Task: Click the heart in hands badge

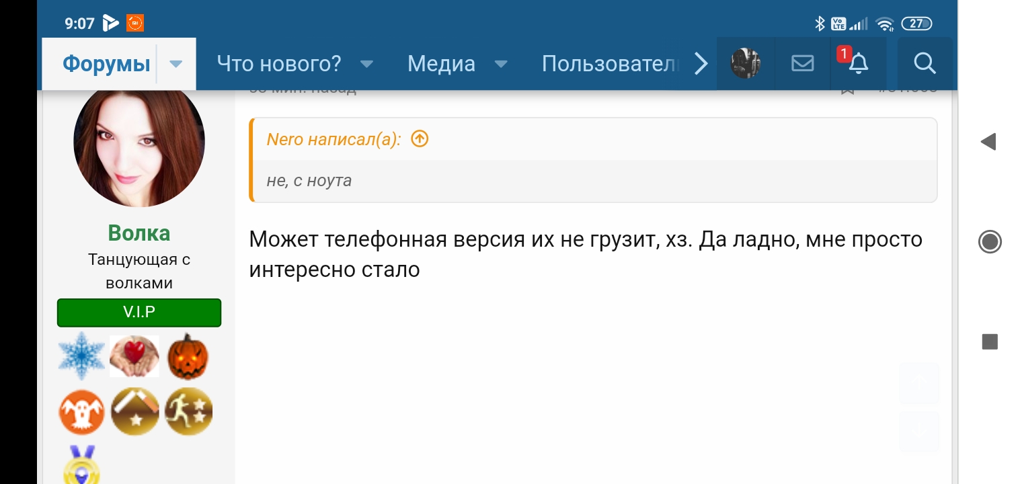Action: click(134, 356)
